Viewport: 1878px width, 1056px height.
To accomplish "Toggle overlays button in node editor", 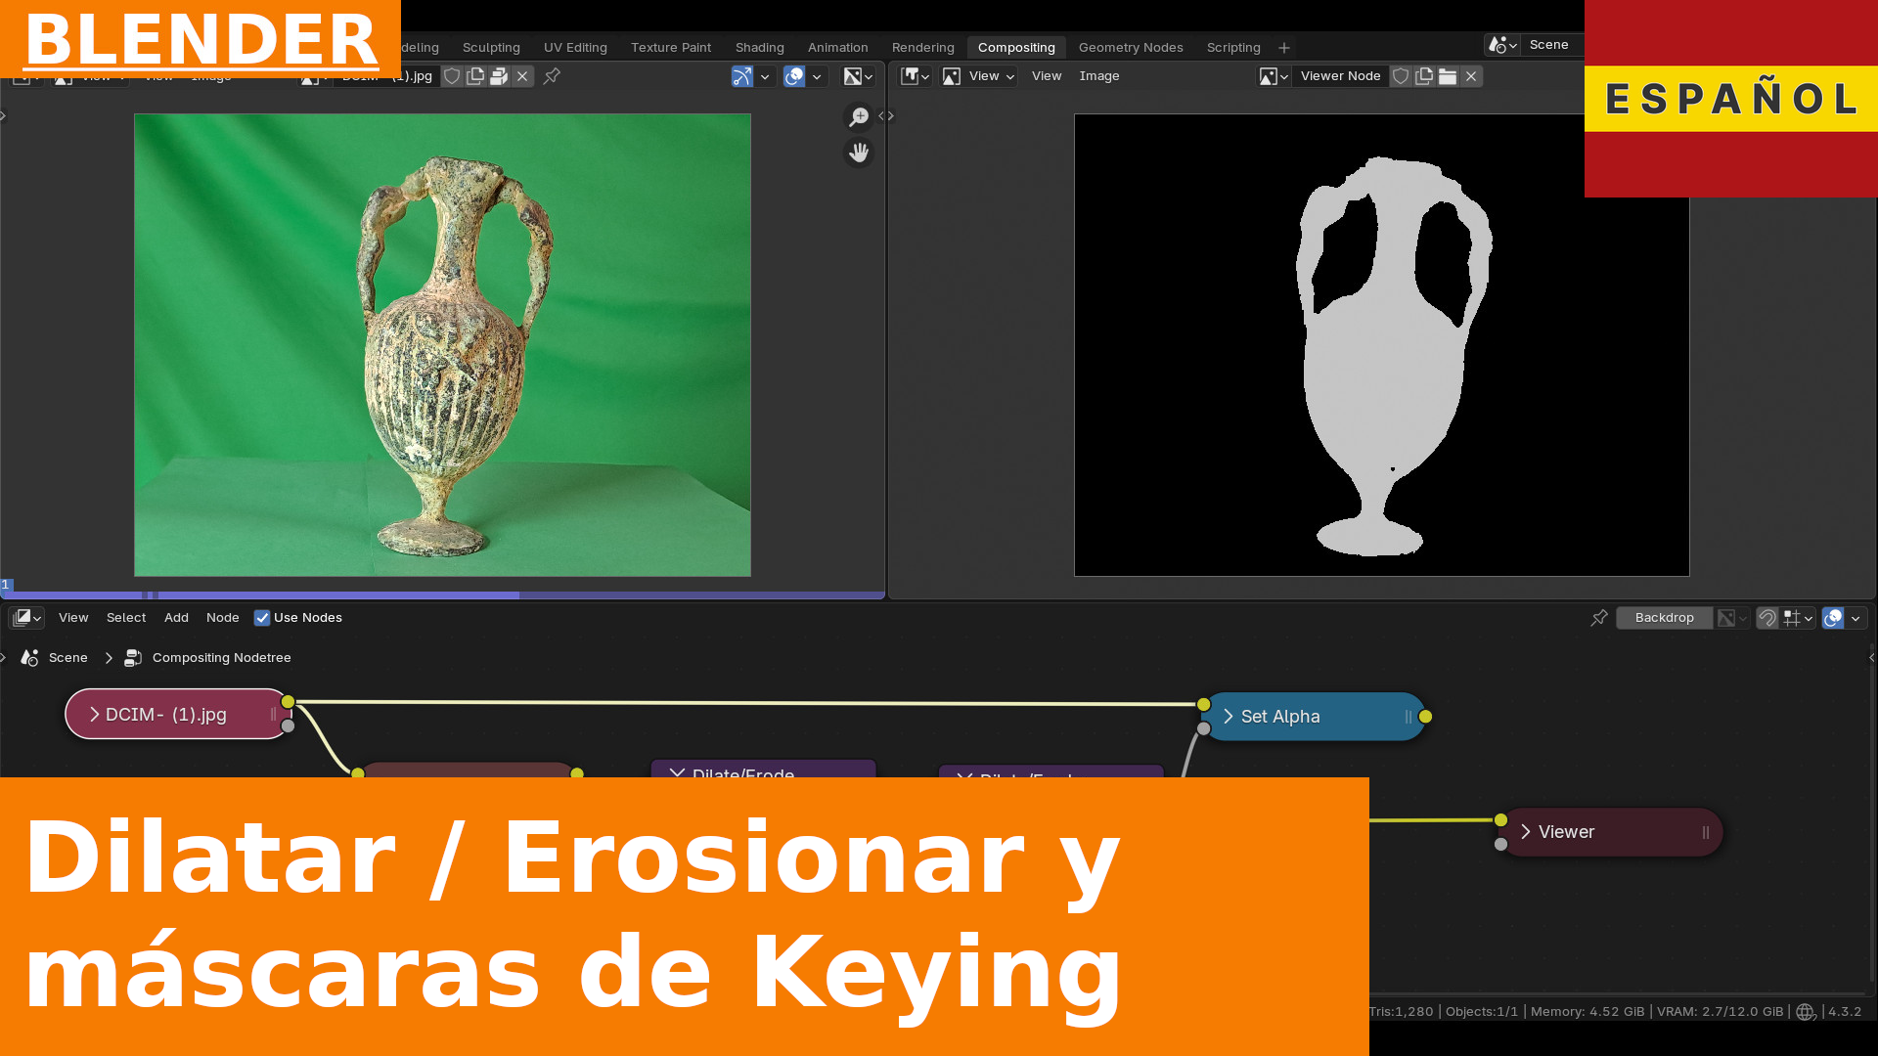I will (x=1833, y=618).
